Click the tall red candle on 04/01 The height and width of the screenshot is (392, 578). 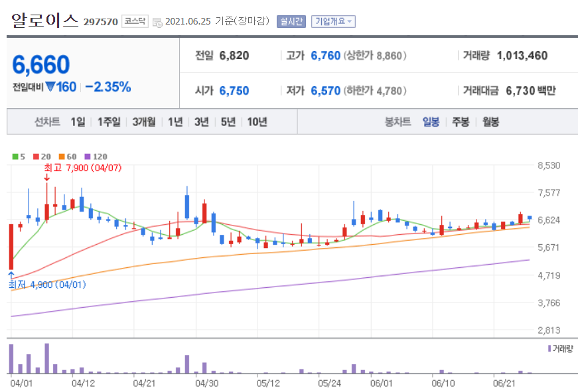pyautogui.click(x=11, y=247)
